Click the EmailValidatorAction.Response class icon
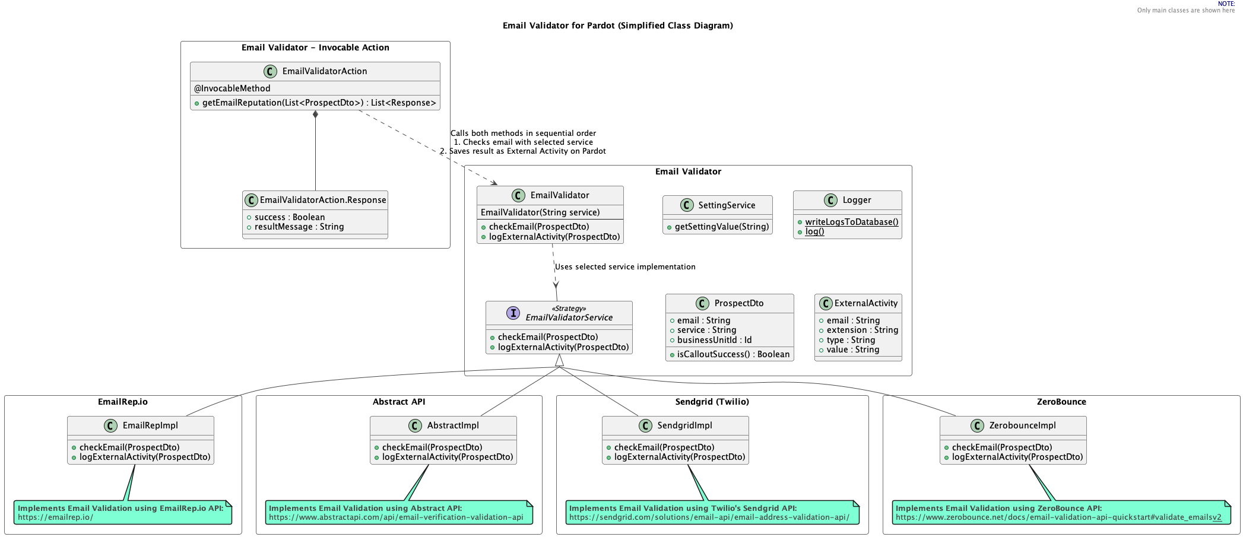 pos(250,200)
